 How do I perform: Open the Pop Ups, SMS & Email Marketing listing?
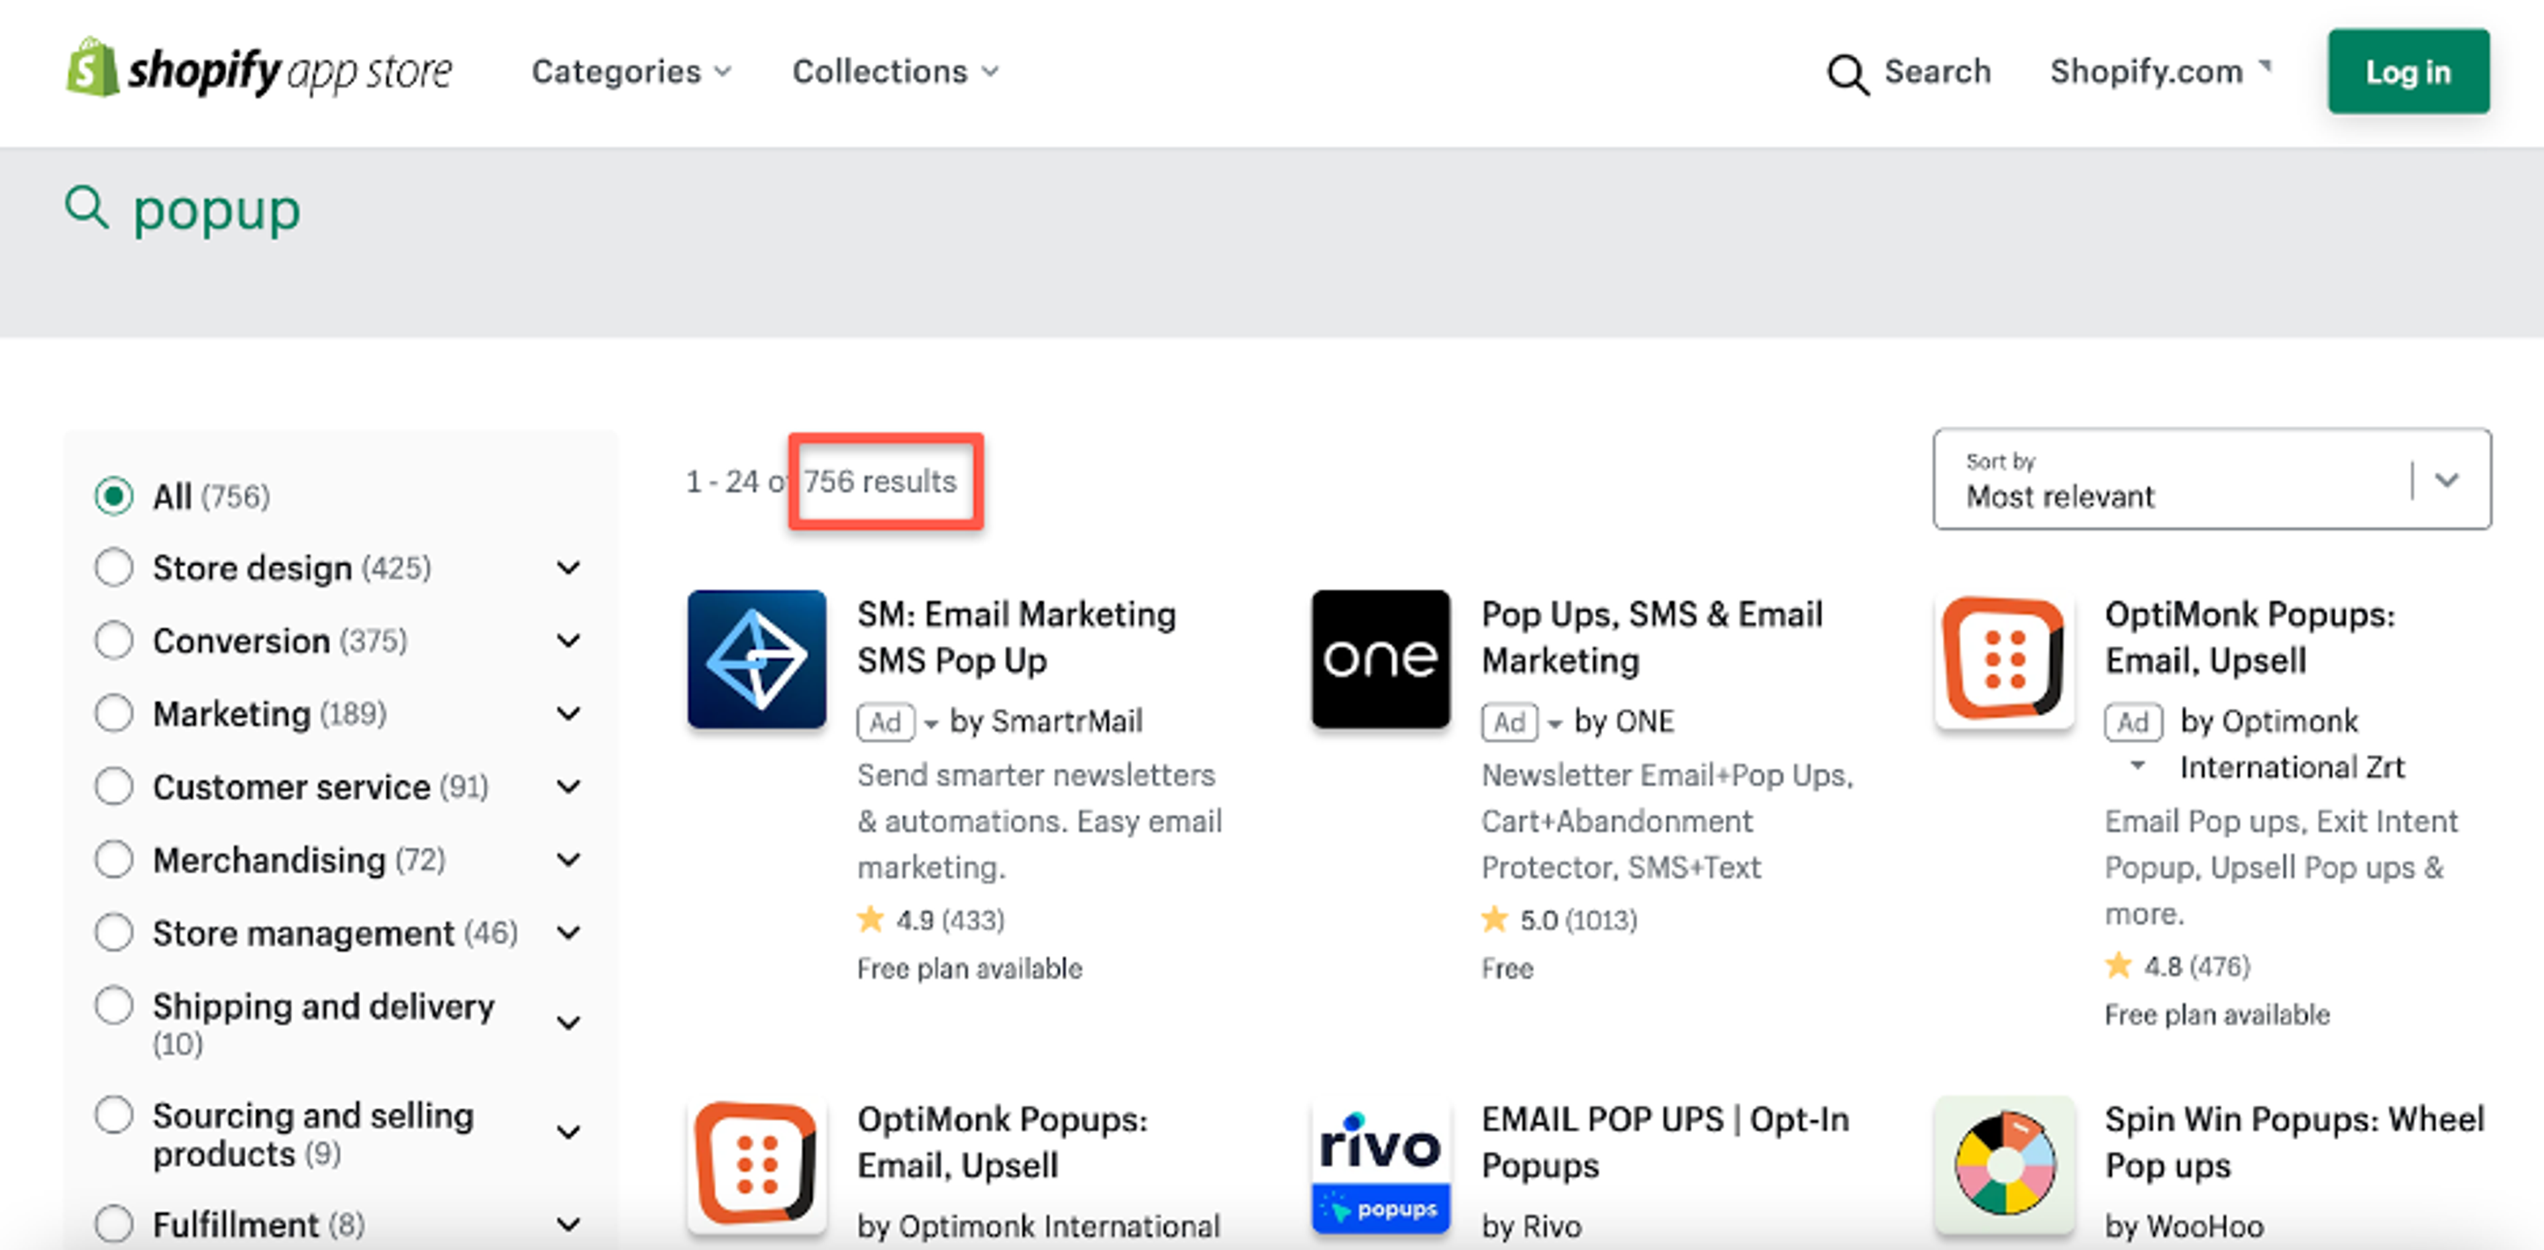(x=1651, y=637)
